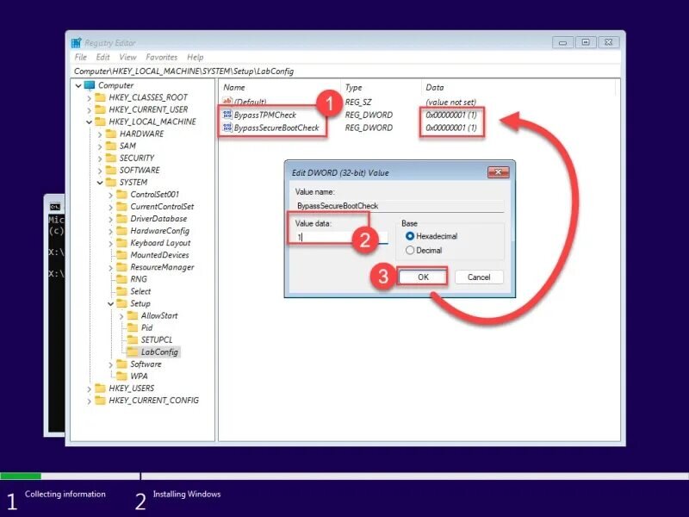Select the Decimal base radio button

410,250
